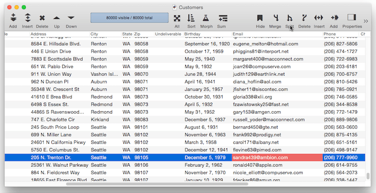Click the horizontal scrollbar thumb
Image resolution: width=376 pixels, height=193 pixels.
[157, 184]
